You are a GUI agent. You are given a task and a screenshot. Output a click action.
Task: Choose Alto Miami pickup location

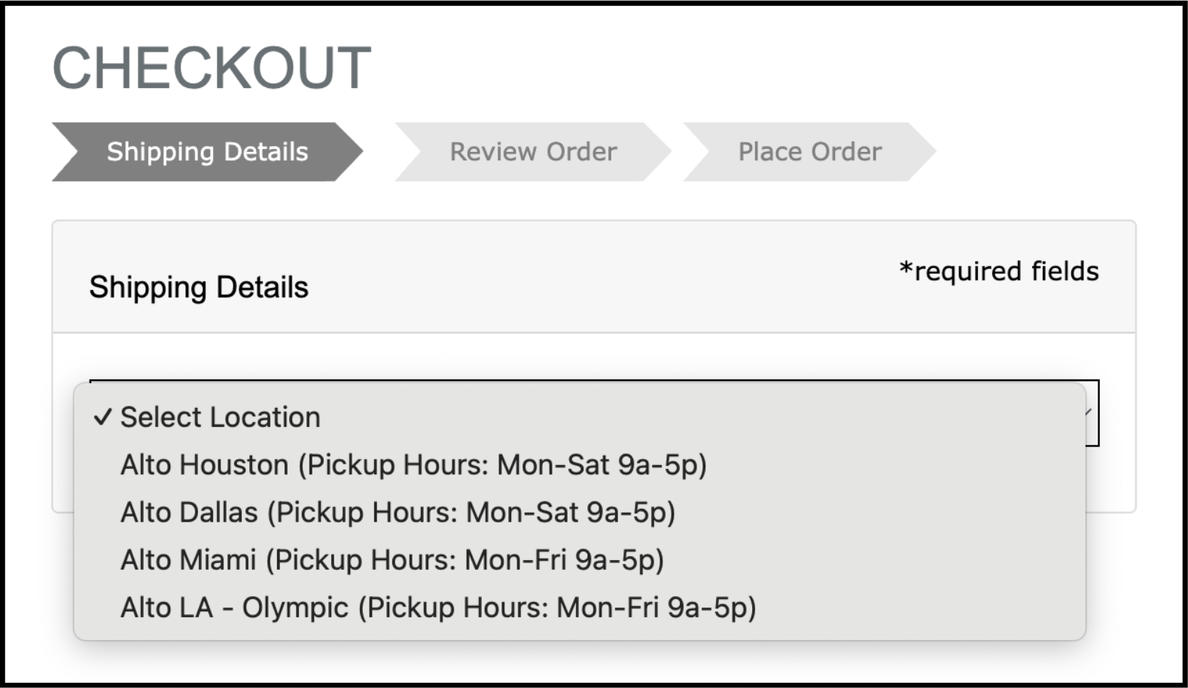click(188, 560)
